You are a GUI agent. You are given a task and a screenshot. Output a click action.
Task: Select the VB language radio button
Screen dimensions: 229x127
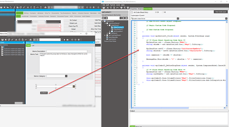pyautogui.click(x=163, y=12)
